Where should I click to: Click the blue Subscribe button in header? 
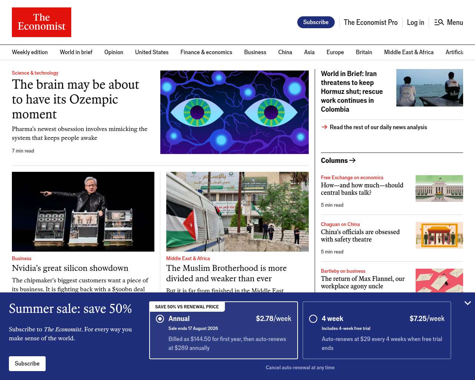pyautogui.click(x=316, y=22)
